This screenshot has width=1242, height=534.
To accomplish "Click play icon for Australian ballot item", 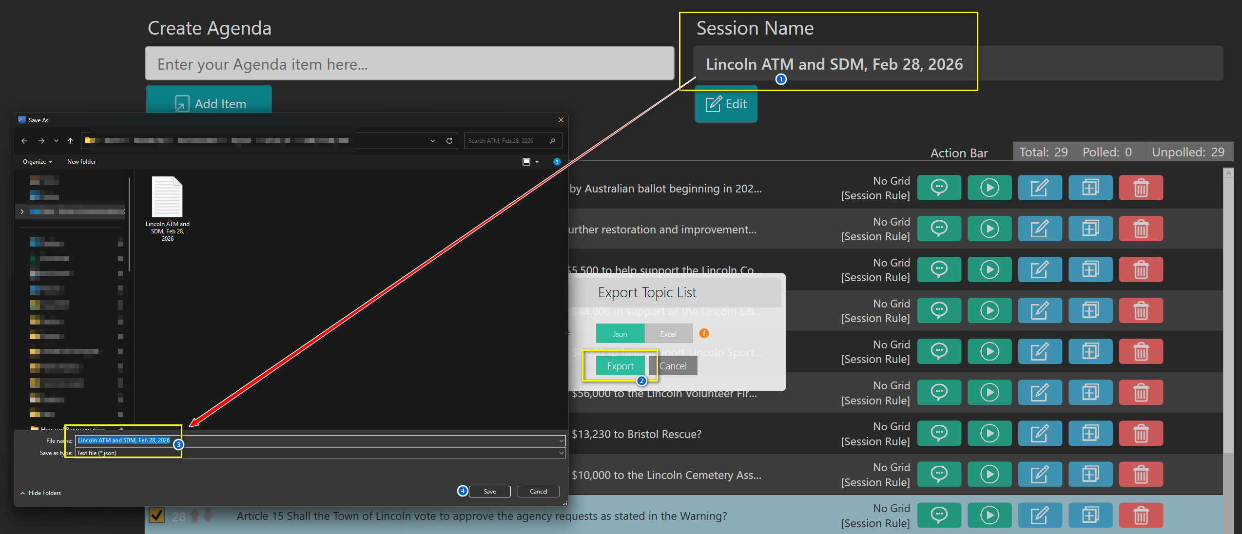I will point(989,188).
